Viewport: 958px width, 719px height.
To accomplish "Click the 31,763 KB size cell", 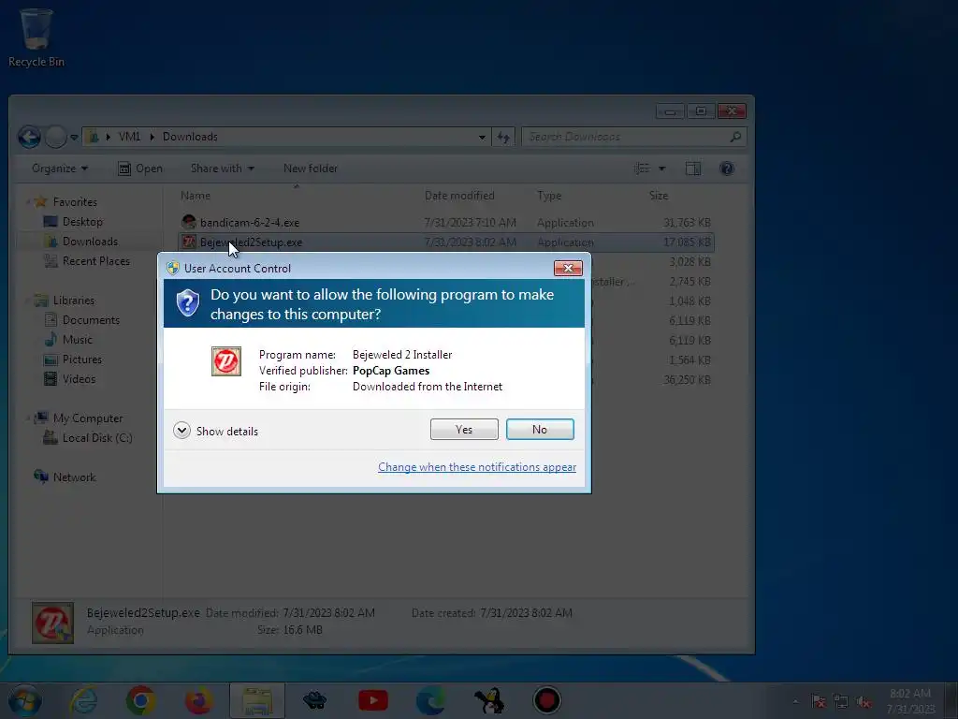I will (x=687, y=223).
